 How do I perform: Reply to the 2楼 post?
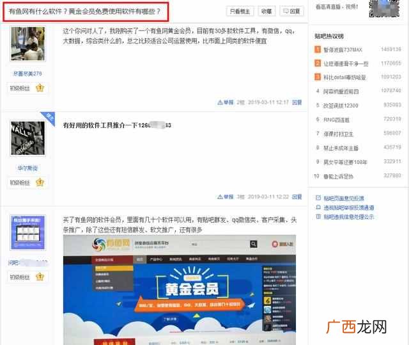297,102
